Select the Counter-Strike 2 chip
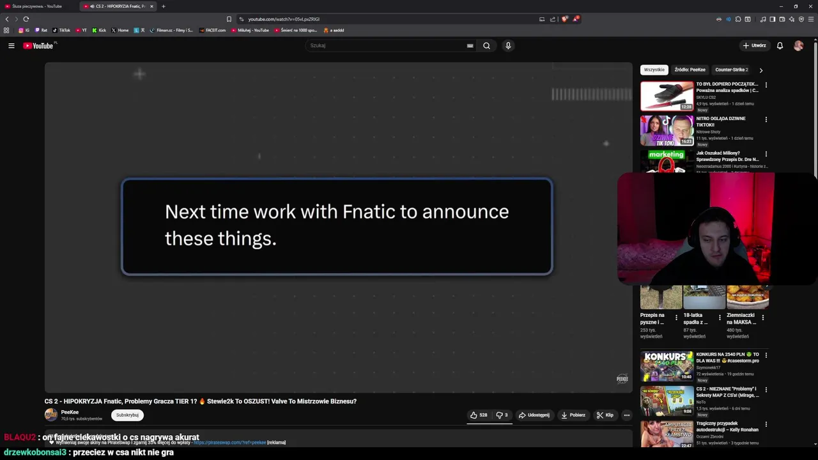The height and width of the screenshot is (460, 818). coord(731,70)
